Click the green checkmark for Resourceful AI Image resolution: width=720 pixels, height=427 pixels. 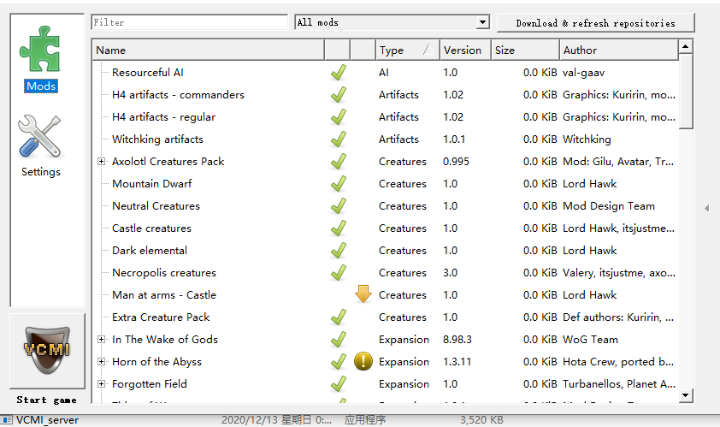pos(338,73)
